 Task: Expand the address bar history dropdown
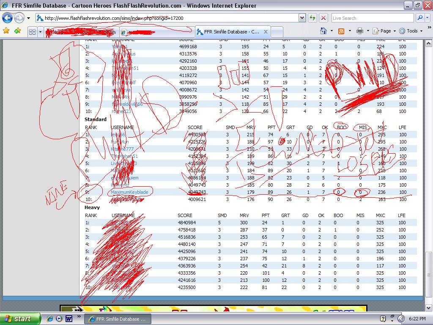coord(301,18)
